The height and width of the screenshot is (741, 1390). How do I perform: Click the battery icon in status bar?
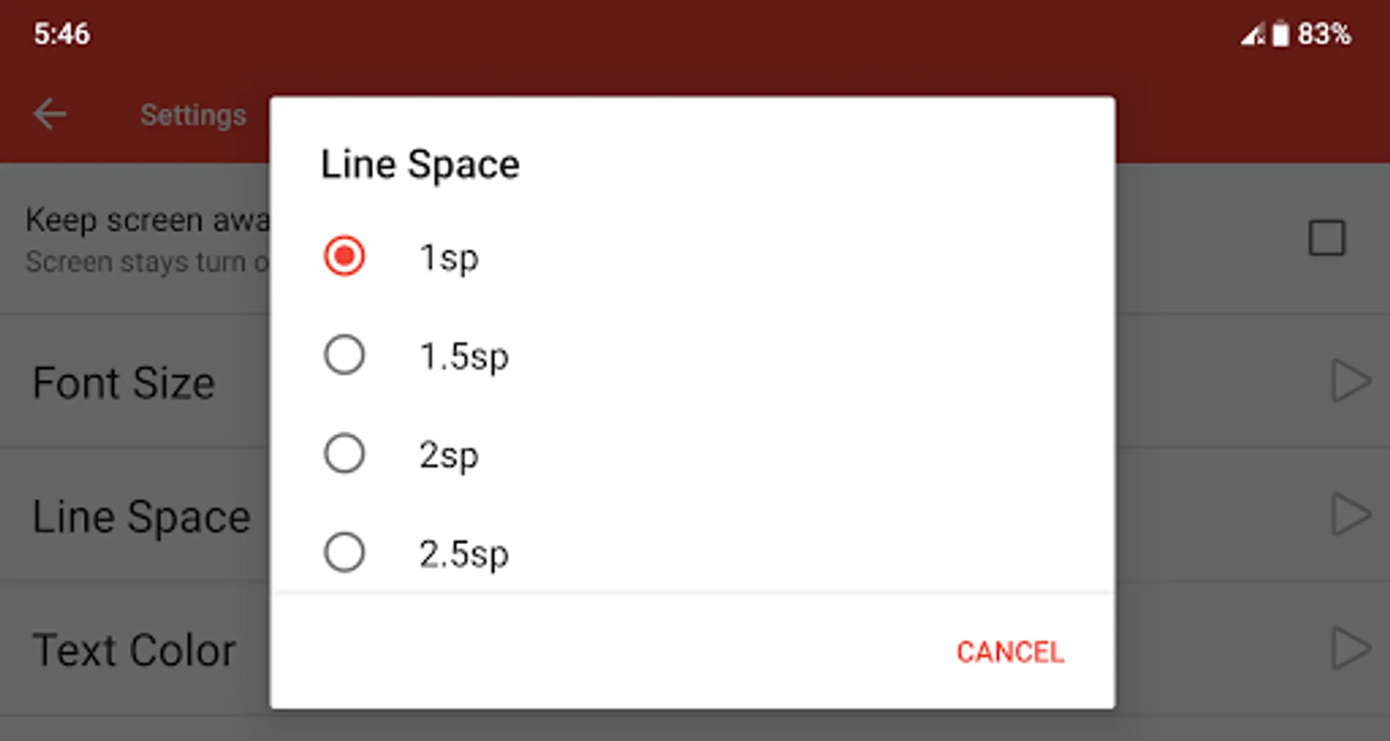click(1280, 35)
